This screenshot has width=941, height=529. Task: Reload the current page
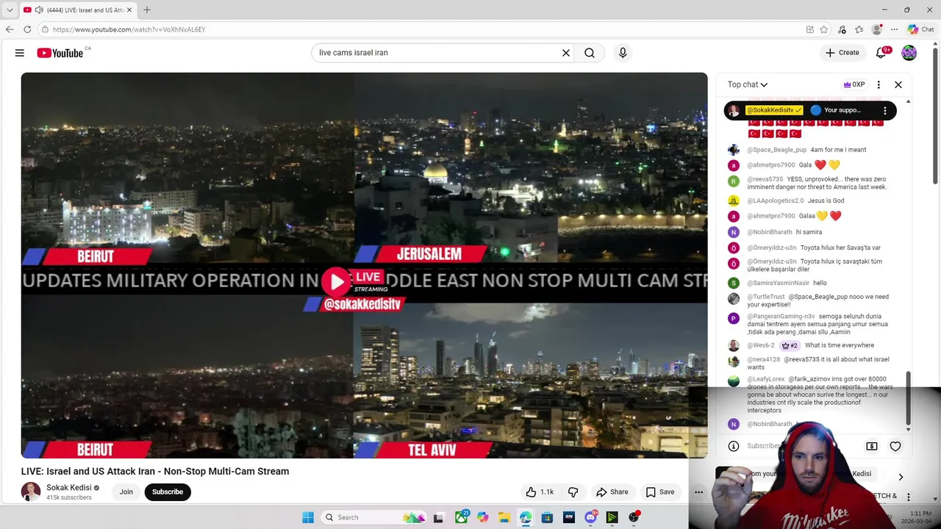(x=27, y=29)
